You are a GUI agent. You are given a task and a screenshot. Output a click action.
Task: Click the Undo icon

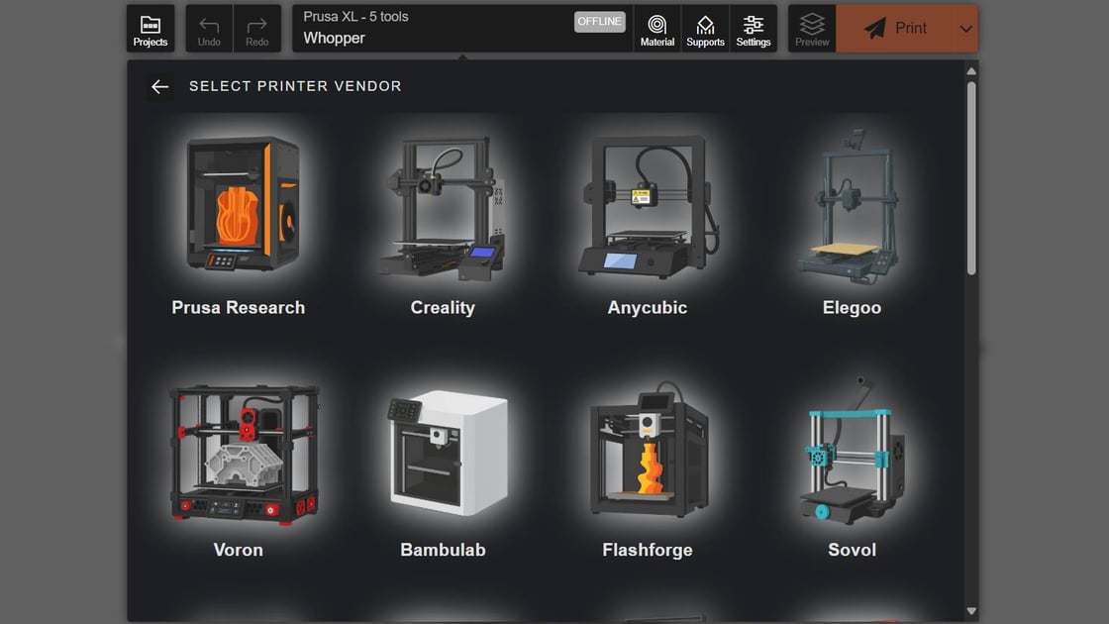point(208,28)
